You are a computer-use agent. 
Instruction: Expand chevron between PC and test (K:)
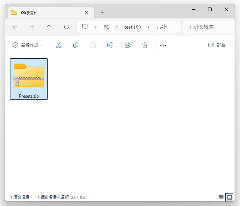117,27
